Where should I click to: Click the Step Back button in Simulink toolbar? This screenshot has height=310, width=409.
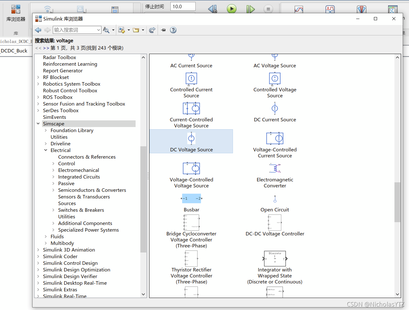coord(213,9)
